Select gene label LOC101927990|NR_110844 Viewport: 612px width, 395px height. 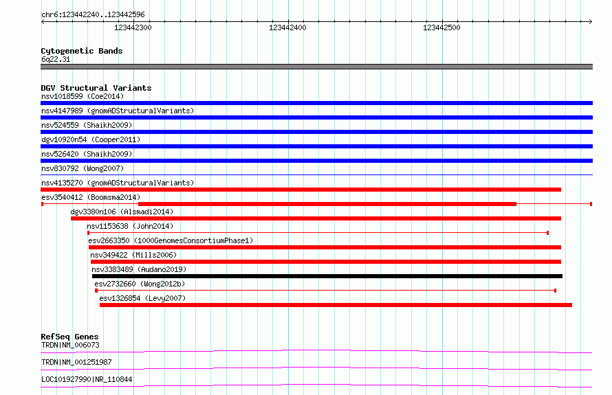click(x=87, y=379)
